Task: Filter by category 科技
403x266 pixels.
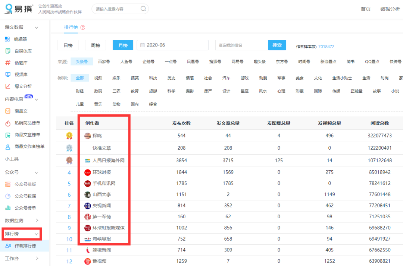Action: point(153,78)
